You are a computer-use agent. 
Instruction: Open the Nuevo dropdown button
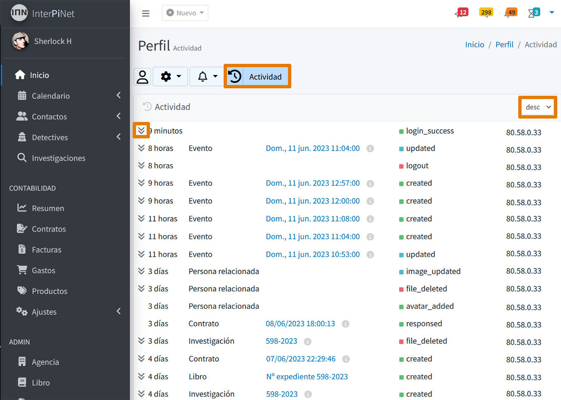click(x=185, y=13)
